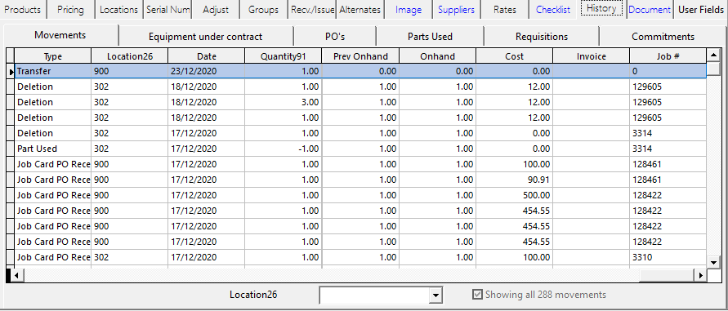Click the Prev Onhand column header
Screen dimensions: 728x311
[360, 56]
